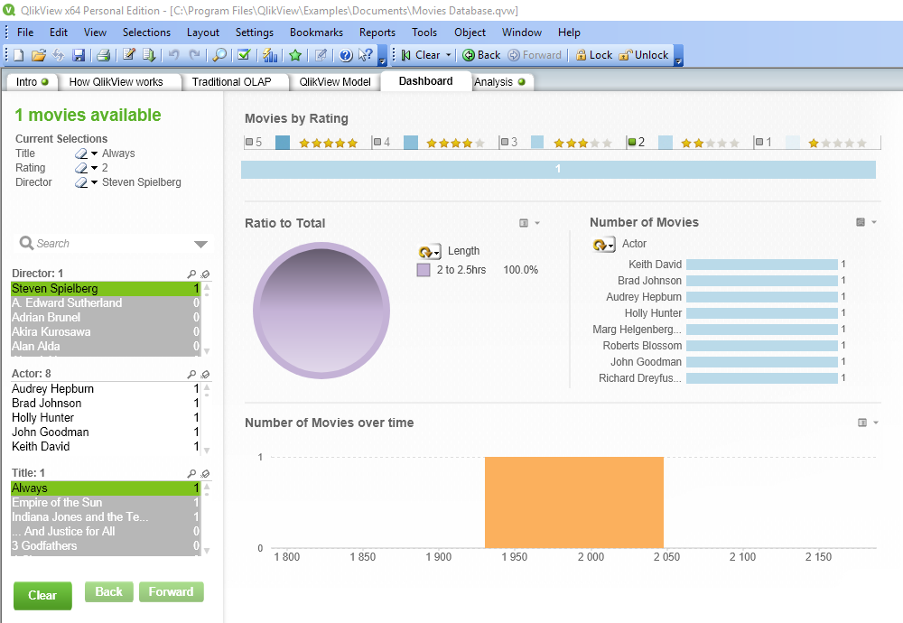Open Ratio to Total chart menu icon
The image size is (903, 623).
(524, 223)
